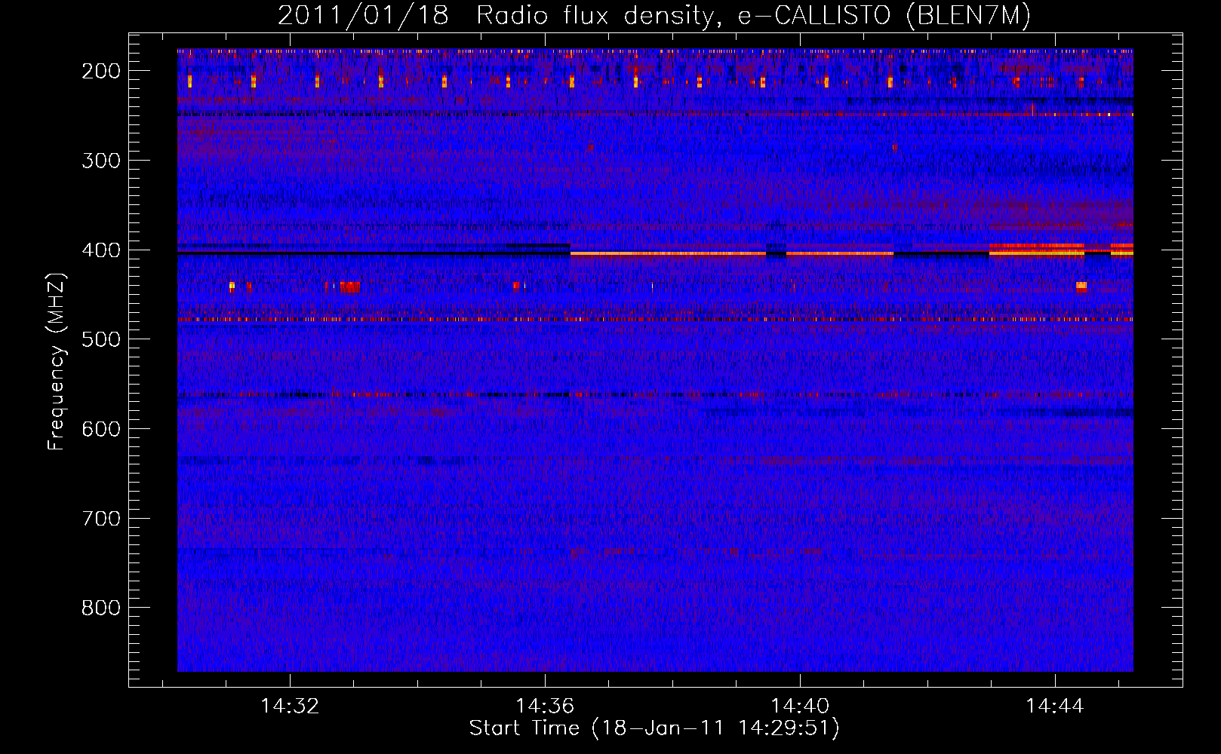Click the 200 frequency tick label
The image size is (1221, 754).
click(100, 71)
